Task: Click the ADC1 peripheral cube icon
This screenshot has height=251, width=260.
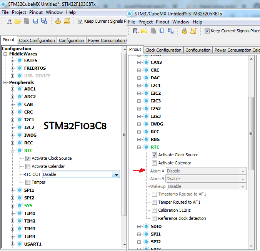Action: coord(20,89)
